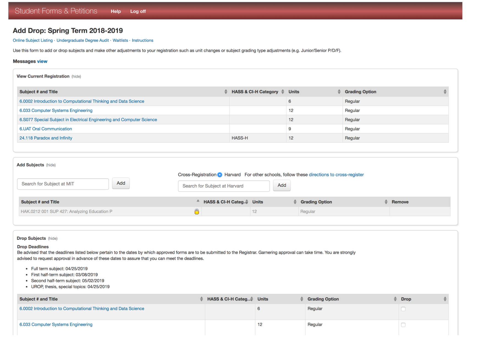The image size is (482, 341).
Task: View the Messages section
Action: pos(42,61)
